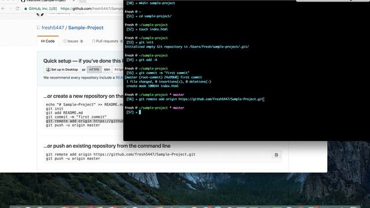370x208 pixels.
Task: Click GitHub's 'git commit -m "first commit"' line
Action: click(76, 117)
